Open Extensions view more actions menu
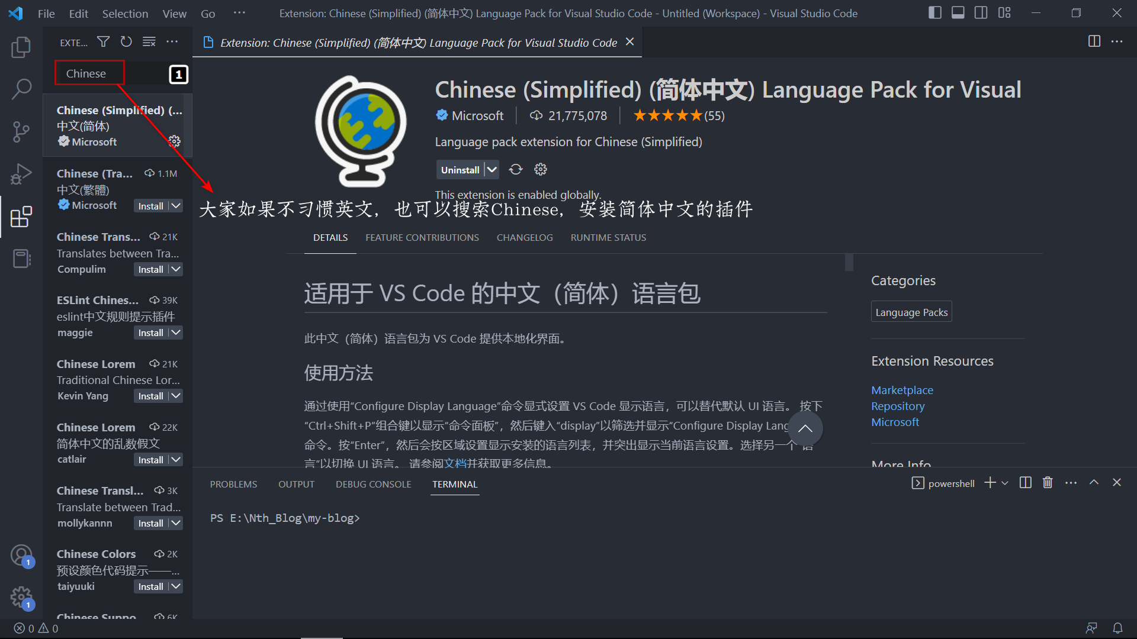The width and height of the screenshot is (1137, 639). pos(172,41)
